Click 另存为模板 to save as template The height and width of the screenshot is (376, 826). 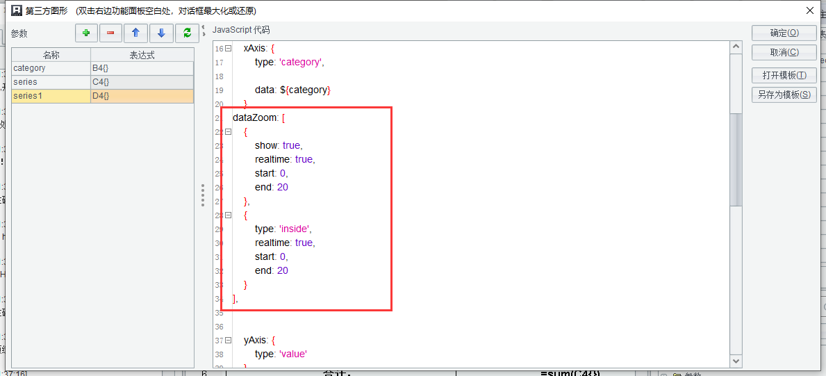pos(784,95)
